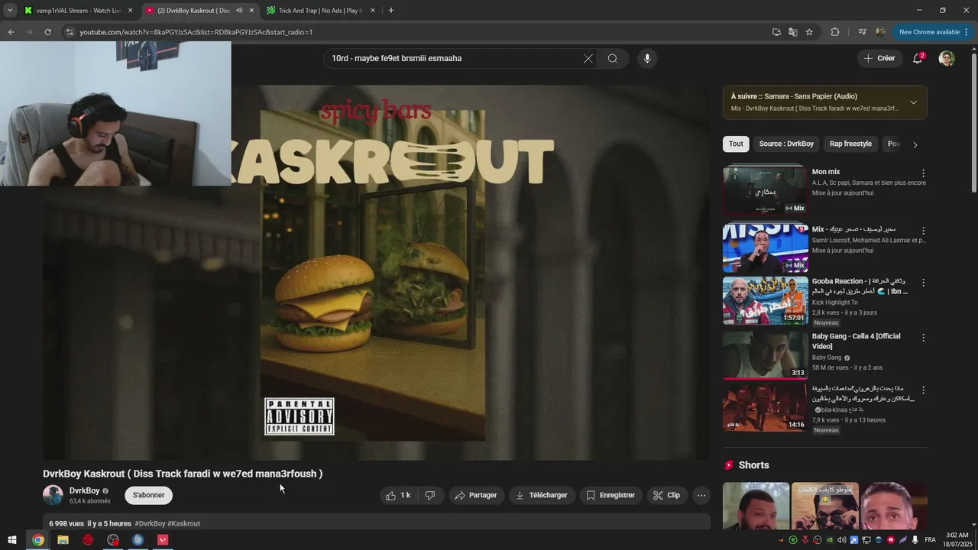Open the Baby Gang Cella 4 thumbnail
The width and height of the screenshot is (978, 550).
(766, 355)
